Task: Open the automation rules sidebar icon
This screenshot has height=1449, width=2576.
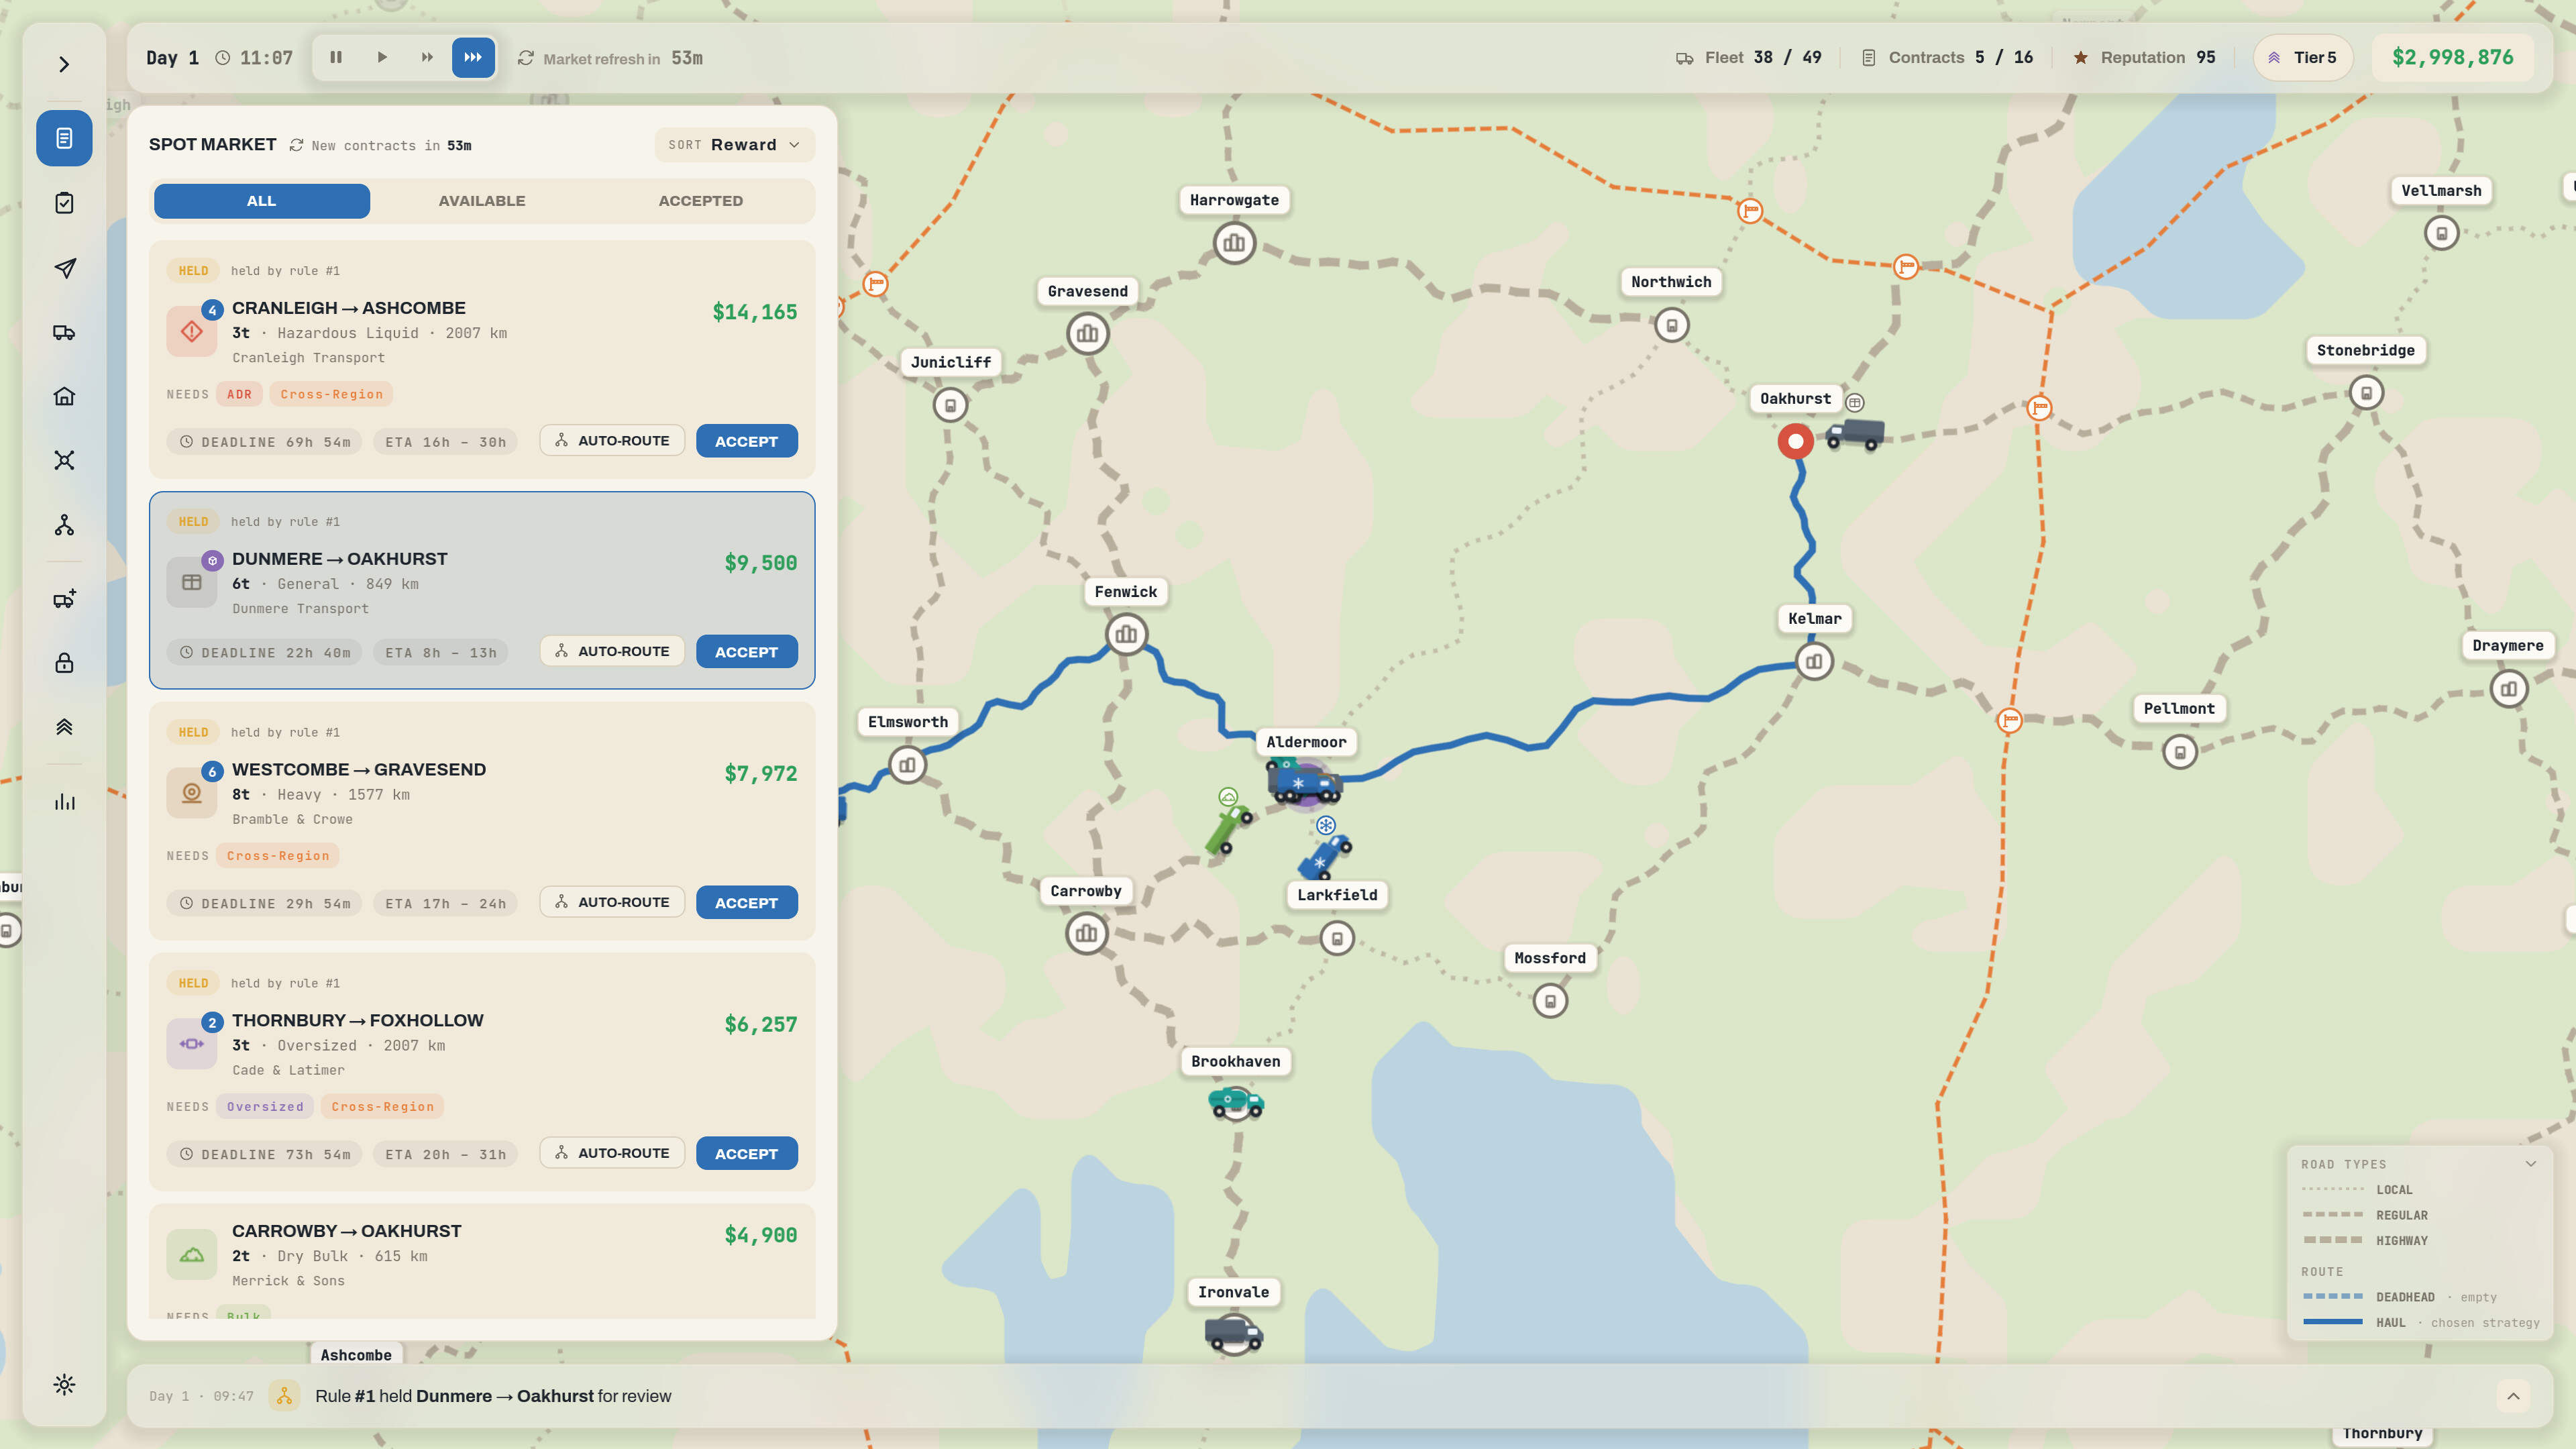Action: [64, 525]
